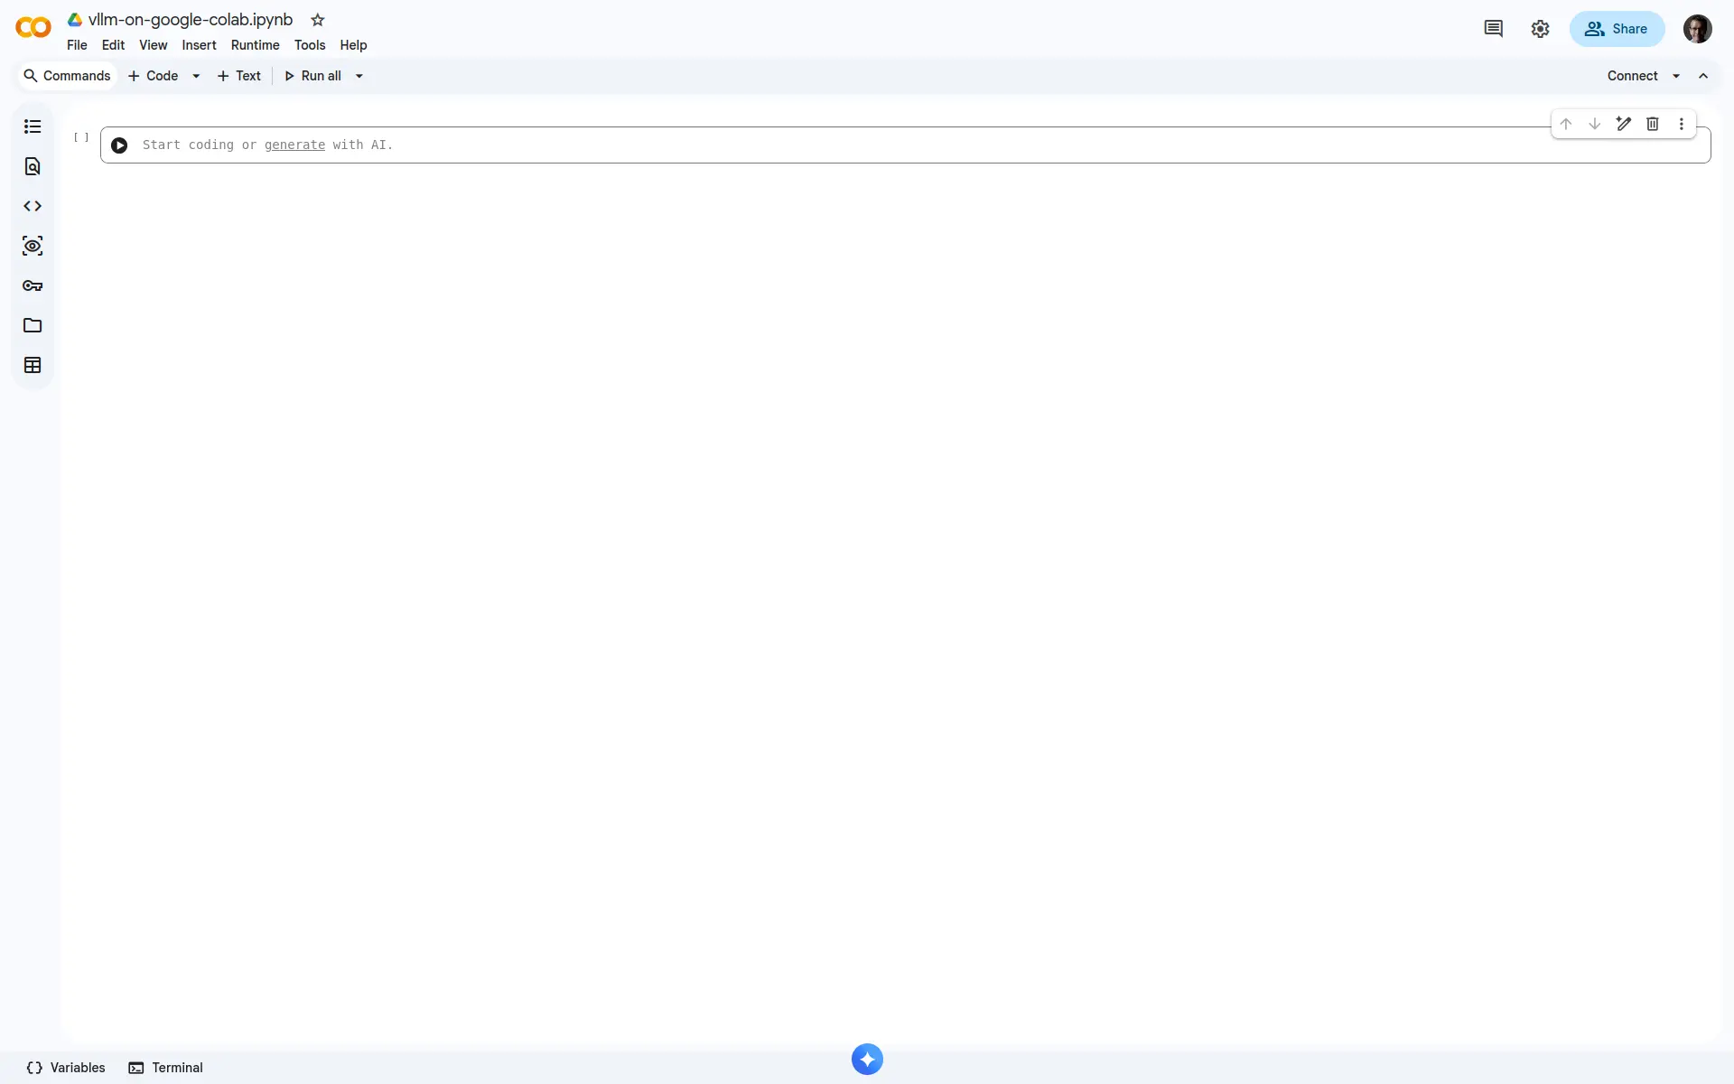Open the data inspector eye icon in the sidebar

(x=33, y=246)
